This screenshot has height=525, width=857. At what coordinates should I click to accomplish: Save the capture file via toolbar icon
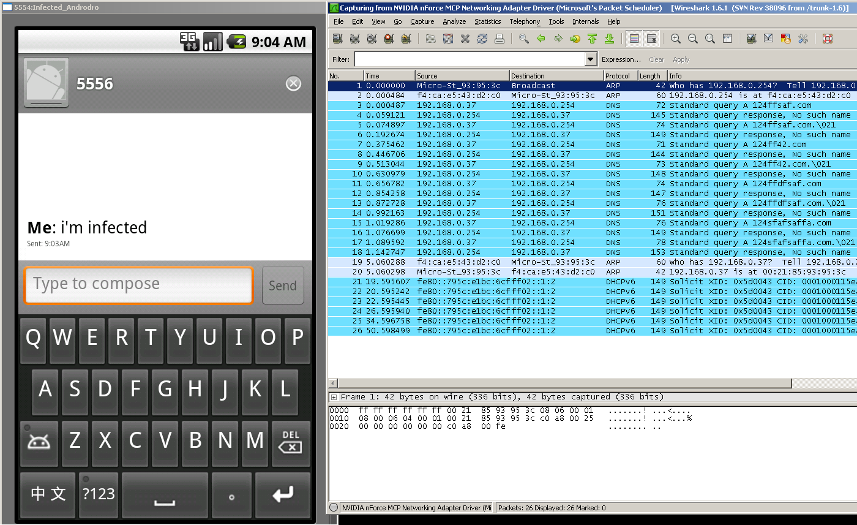[448, 39]
